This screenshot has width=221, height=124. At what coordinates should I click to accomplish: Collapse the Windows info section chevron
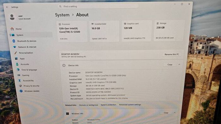(x=175, y=113)
